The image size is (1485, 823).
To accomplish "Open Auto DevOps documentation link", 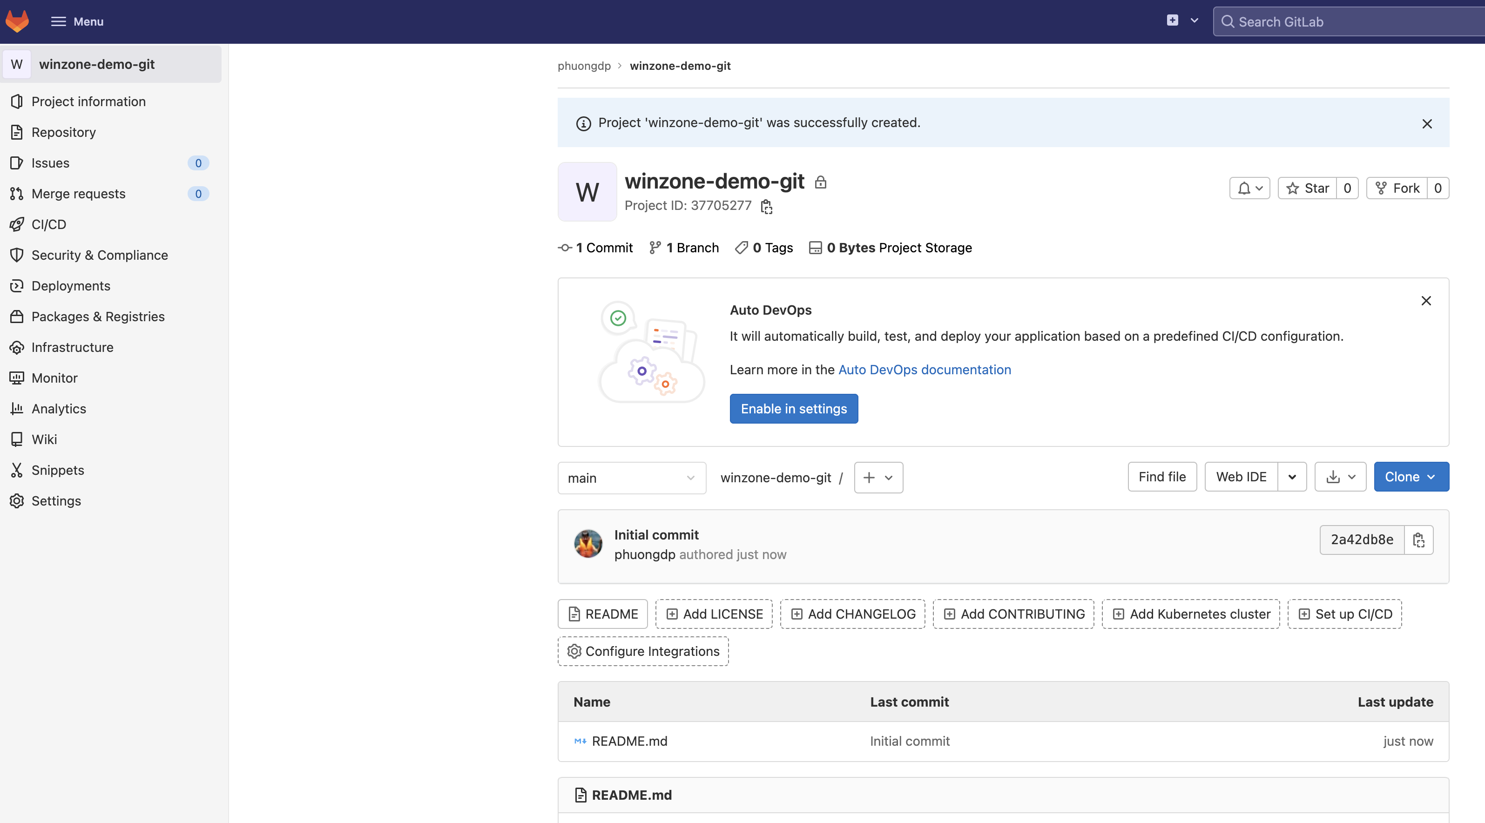I will [925, 370].
